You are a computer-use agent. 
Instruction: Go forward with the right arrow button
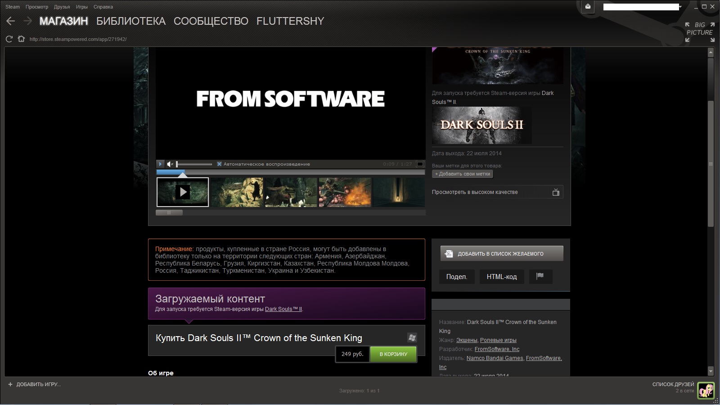point(27,21)
